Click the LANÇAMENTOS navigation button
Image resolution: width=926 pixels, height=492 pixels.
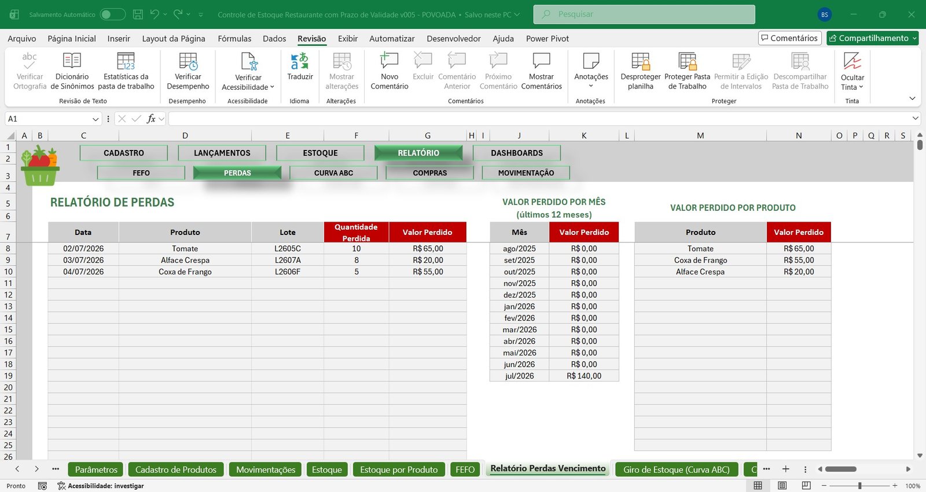(x=222, y=153)
